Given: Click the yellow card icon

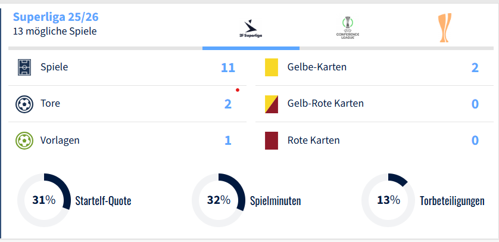Looking at the screenshot, I should coord(272,67).
